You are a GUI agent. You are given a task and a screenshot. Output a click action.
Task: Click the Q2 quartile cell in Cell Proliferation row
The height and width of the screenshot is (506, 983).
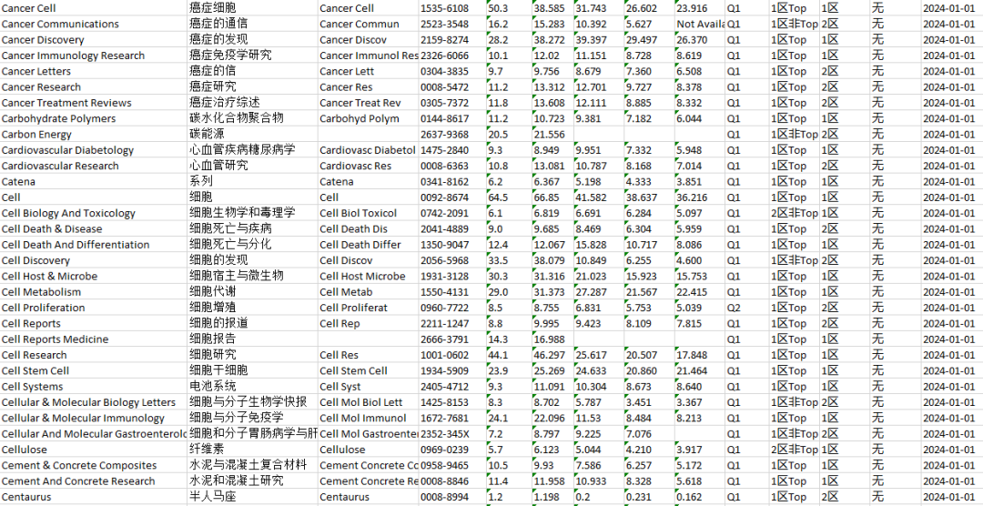[x=734, y=308]
